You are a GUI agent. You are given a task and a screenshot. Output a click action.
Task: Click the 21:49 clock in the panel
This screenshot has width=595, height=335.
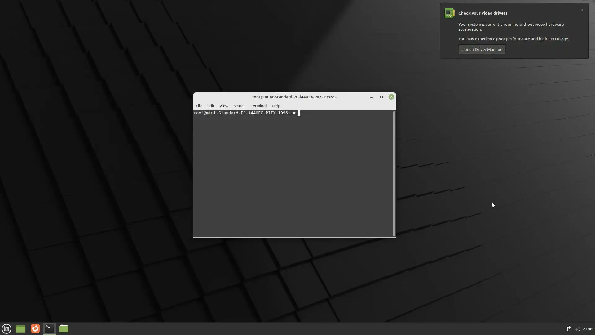tap(588, 329)
